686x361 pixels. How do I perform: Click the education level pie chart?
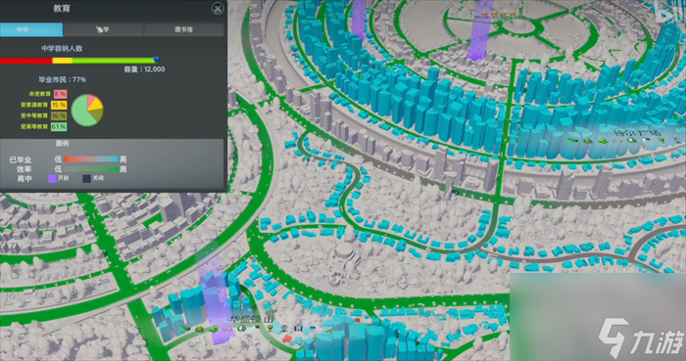87,110
